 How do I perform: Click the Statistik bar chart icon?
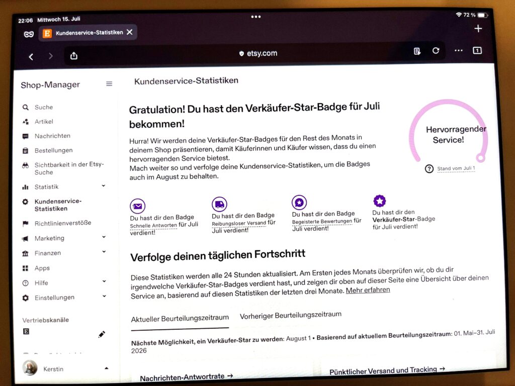click(x=25, y=187)
